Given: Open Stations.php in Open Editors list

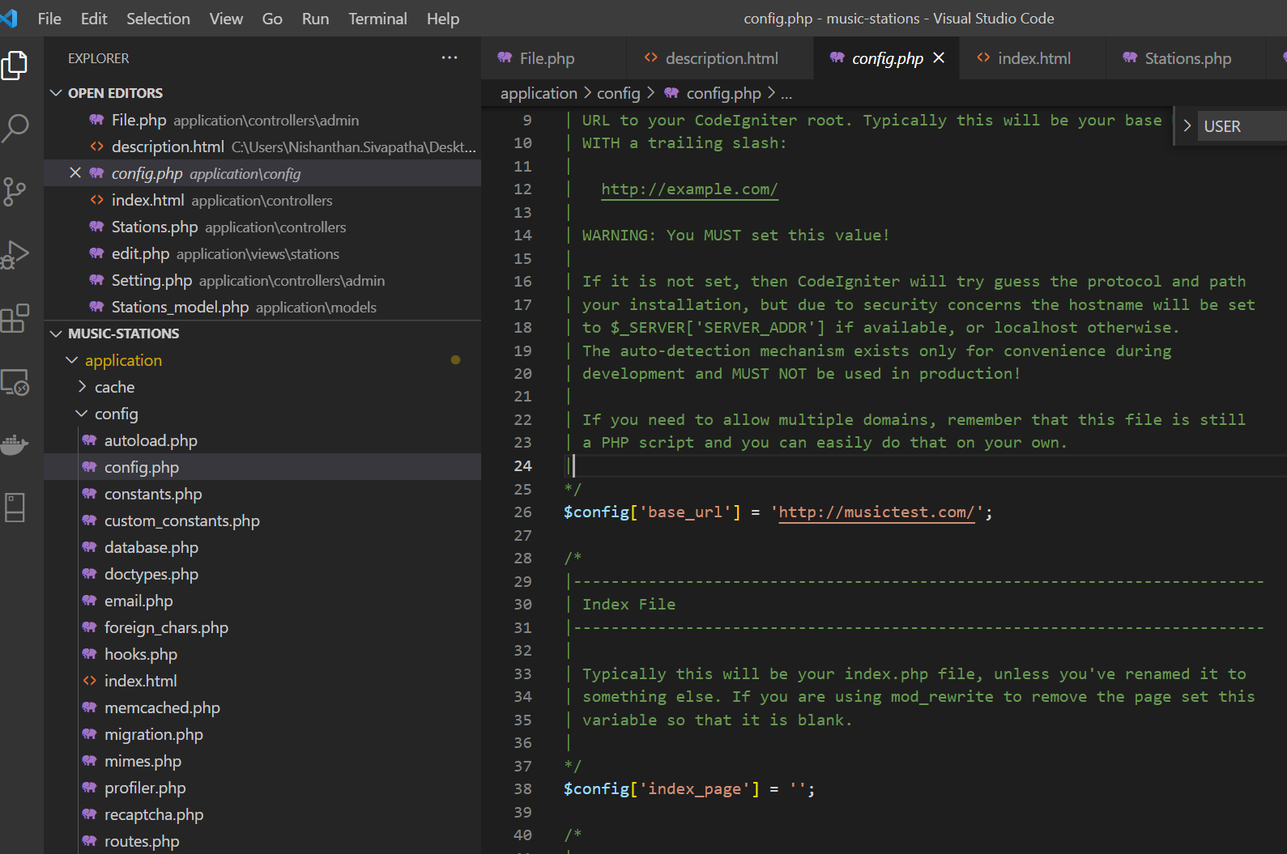Looking at the screenshot, I should tap(262, 227).
